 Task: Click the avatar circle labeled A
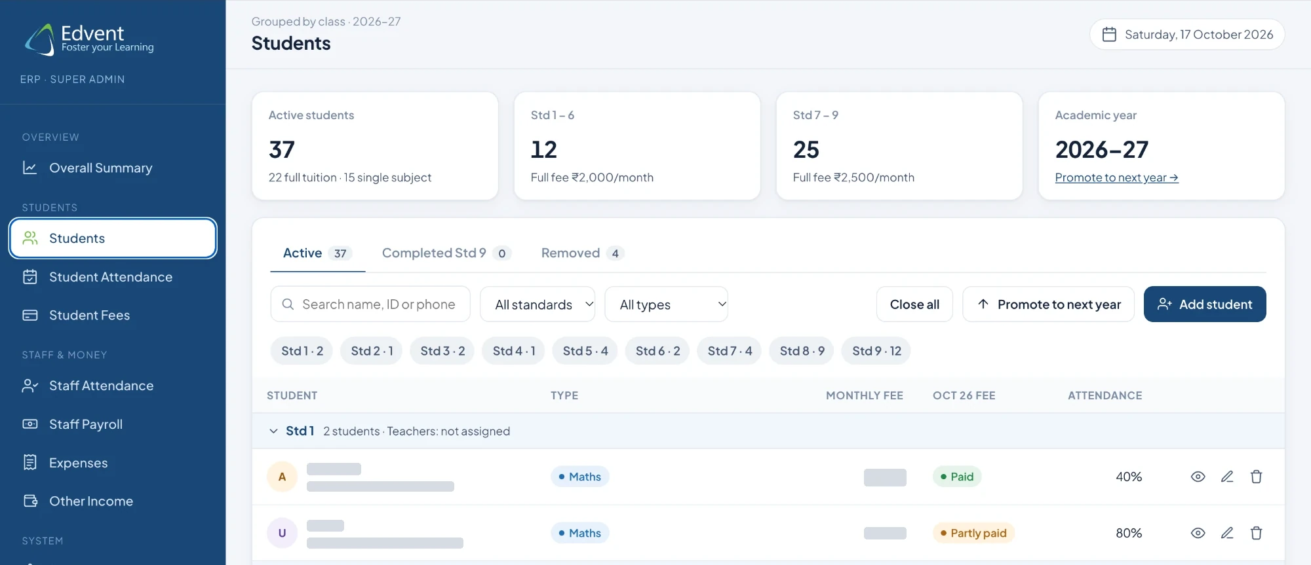click(x=282, y=477)
